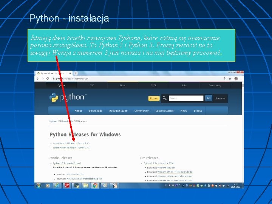Image resolution: width=272 pixels, height=204 pixels.
Task: Switch to Chrome on the taskbar
Action: [95, 185]
